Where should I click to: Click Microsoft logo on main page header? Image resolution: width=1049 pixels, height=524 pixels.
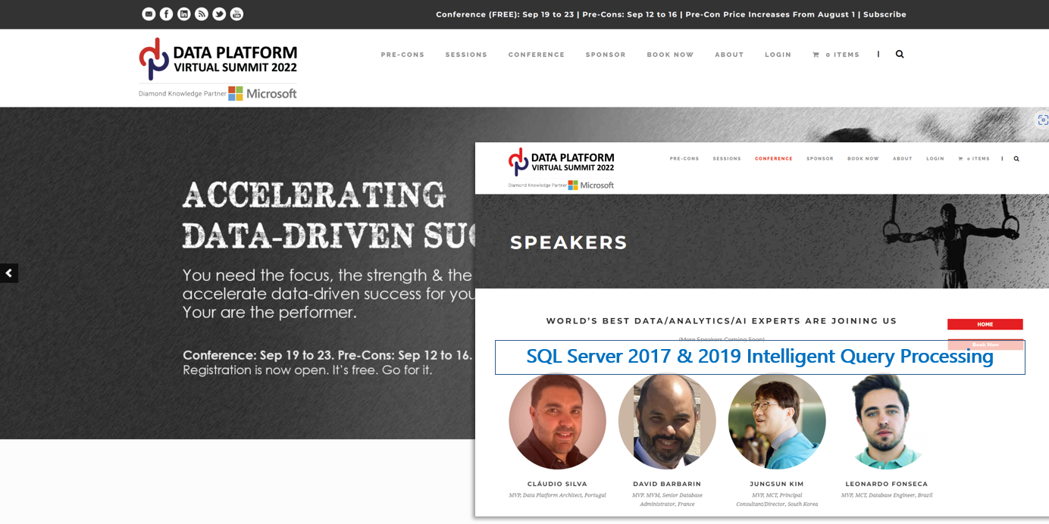(x=262, y=93)
